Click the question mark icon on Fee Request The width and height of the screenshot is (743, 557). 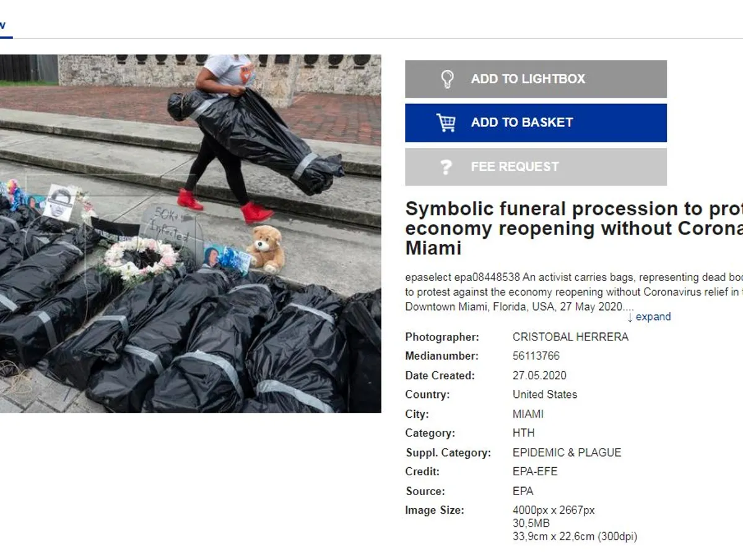[446, 166]
